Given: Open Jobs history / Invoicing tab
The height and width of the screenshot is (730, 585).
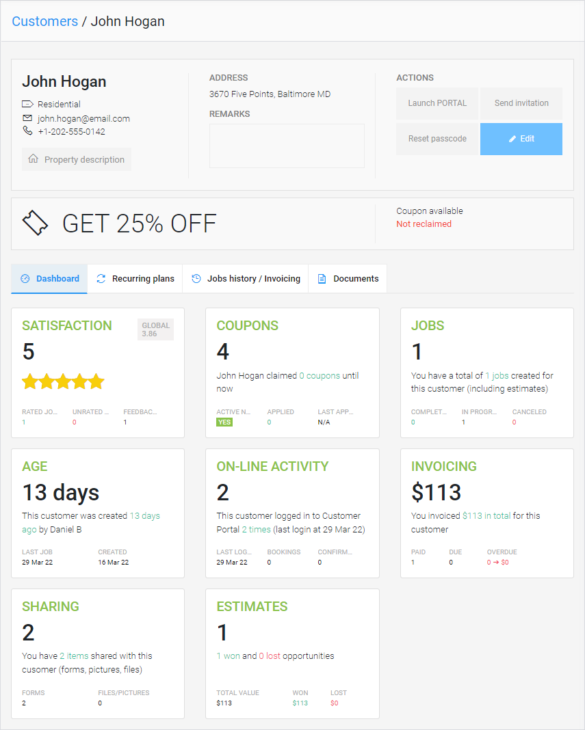Looking at the screenshot, I should click(x=246, y=279).
